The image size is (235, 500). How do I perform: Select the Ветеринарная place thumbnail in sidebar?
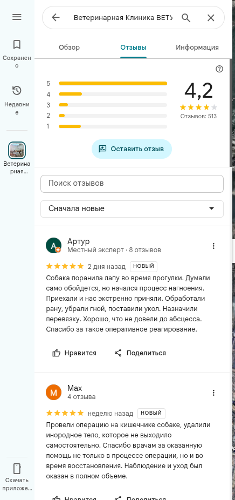click(x=17, y=150)
